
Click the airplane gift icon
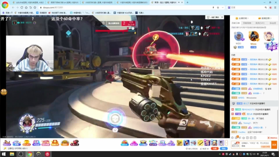(193, 143)
